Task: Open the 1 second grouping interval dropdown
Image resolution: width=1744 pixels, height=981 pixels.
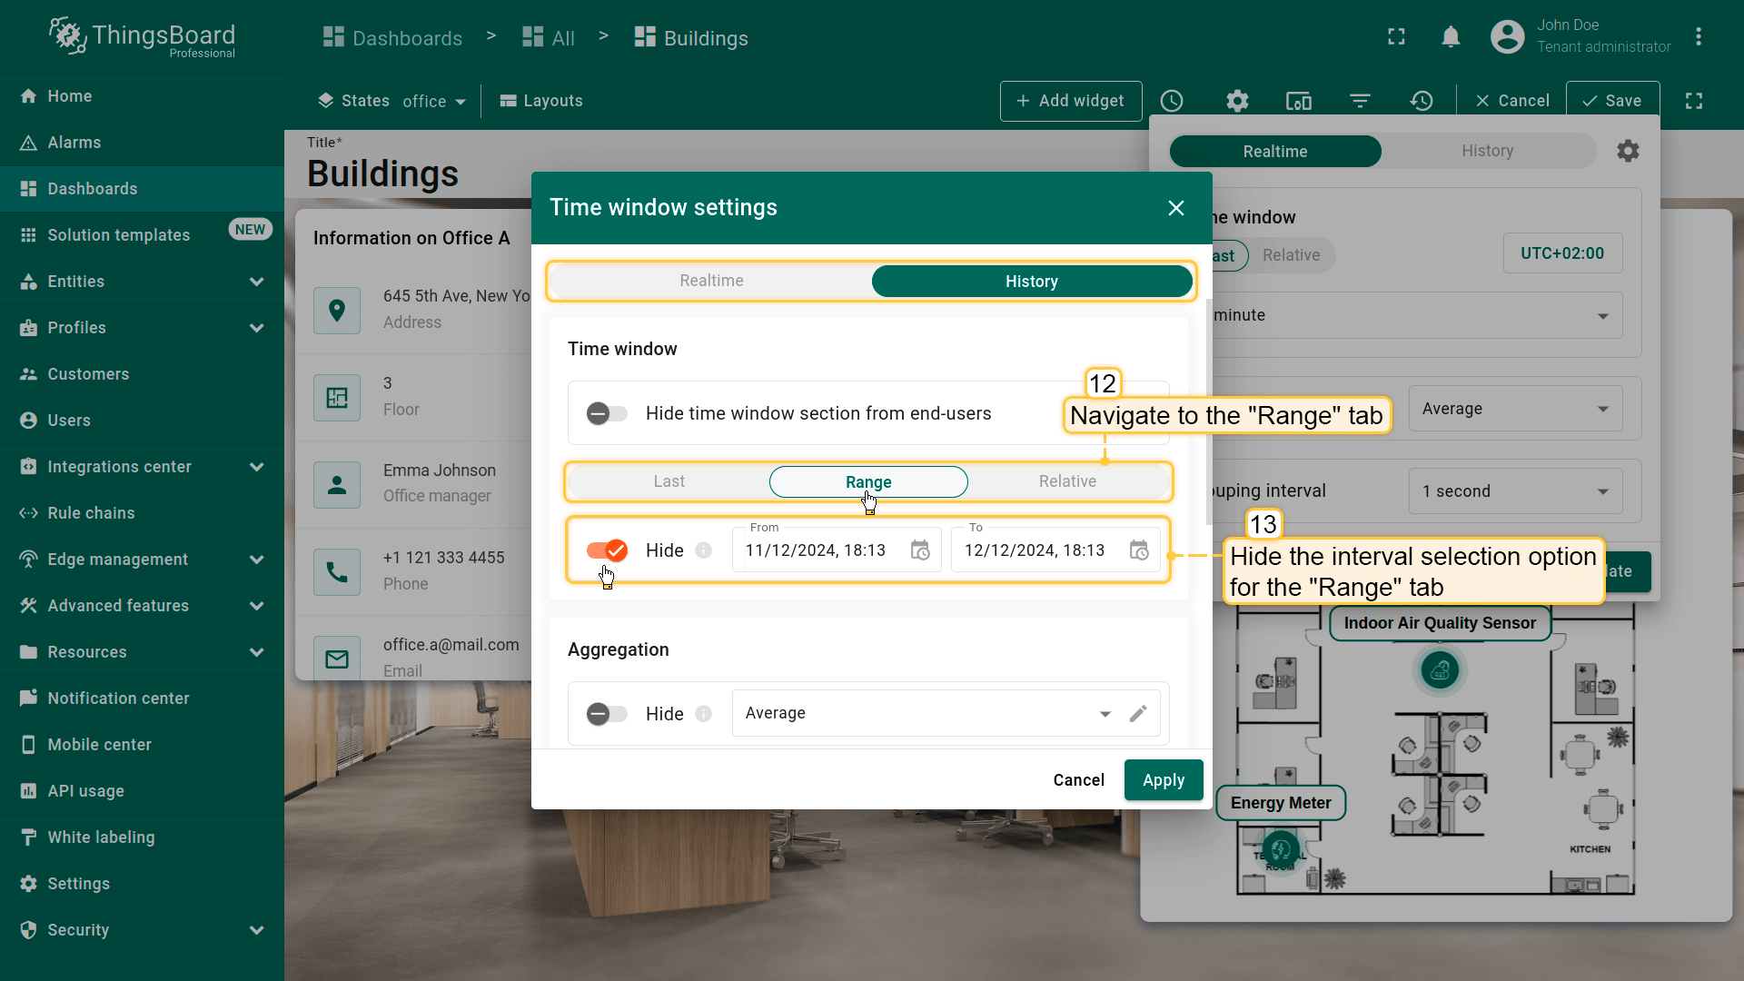Action: (x=1514, y=491)
